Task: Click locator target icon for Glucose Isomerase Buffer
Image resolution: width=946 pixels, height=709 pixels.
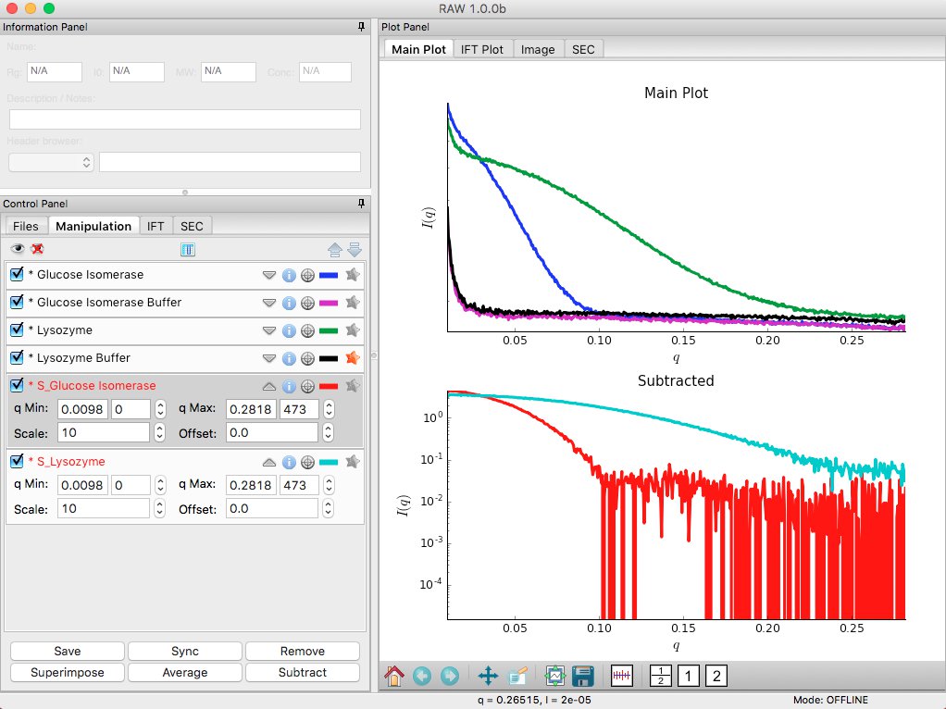Action: [307, 303]
